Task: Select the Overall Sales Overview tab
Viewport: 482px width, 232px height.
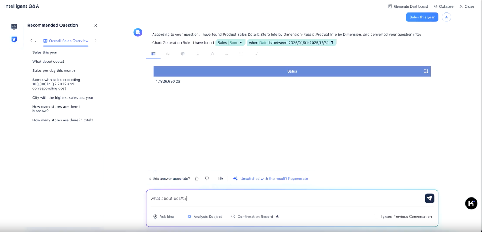Action: [66, 41]
